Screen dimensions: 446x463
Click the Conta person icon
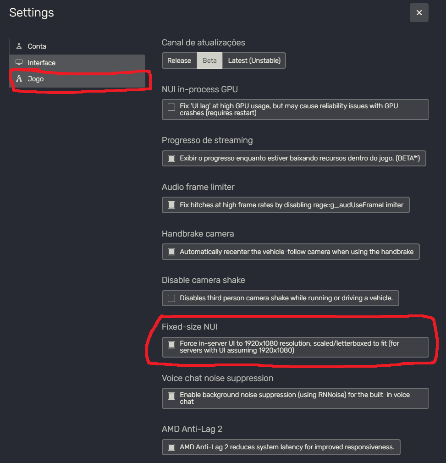tap(19, 46)
